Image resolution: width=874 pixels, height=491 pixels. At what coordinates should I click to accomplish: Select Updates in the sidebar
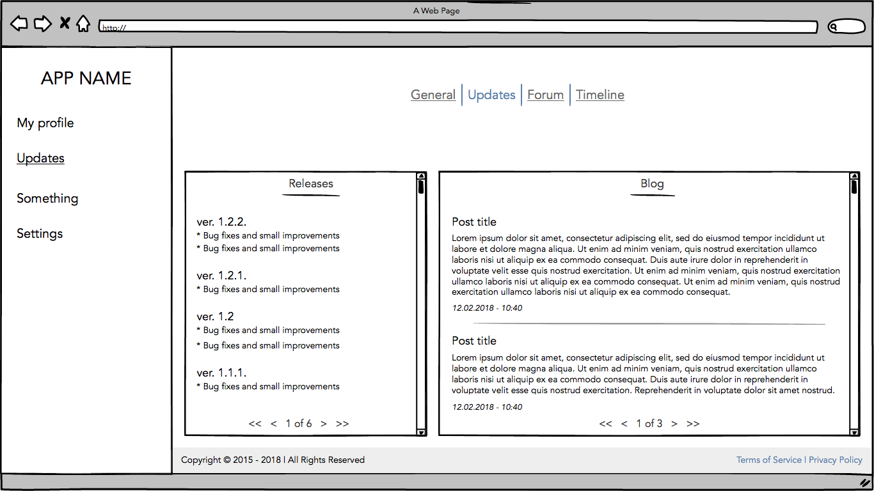40,158
